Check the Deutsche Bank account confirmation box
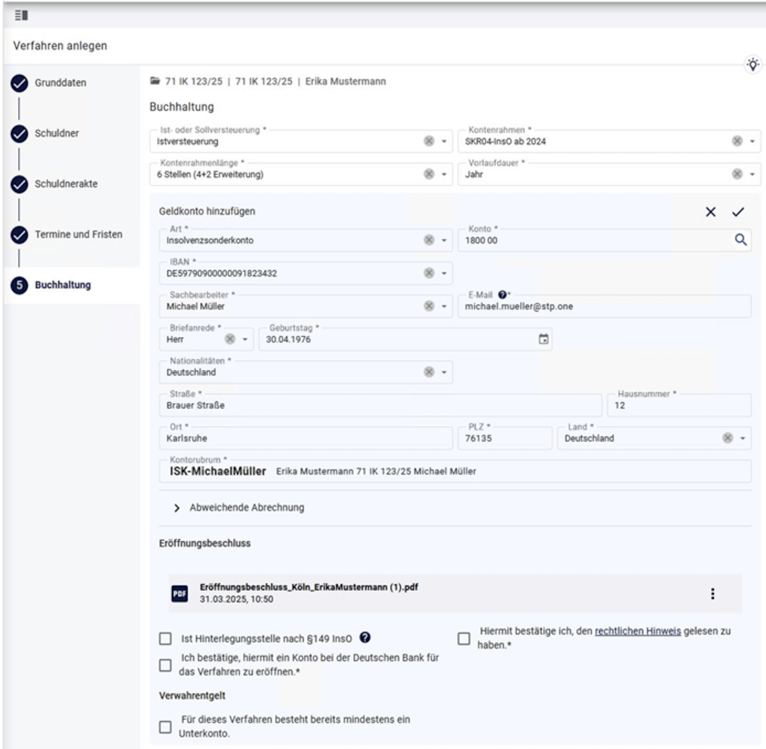The width and height of the screenshot is (766, 749). (165, 665)
